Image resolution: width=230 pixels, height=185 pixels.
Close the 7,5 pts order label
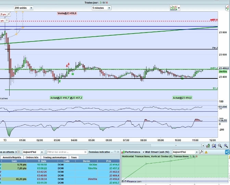(x=9, y=14)
